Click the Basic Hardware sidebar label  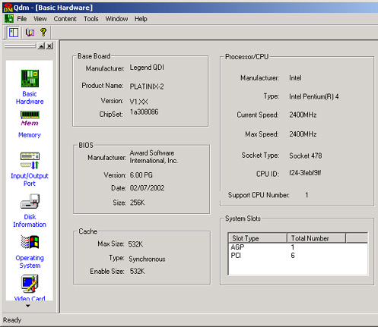(x=30, y=98)
